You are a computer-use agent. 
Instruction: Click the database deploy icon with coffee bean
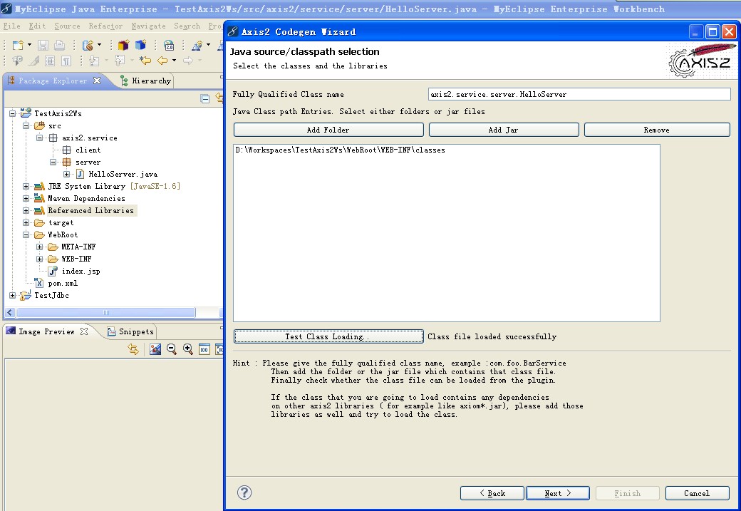click(88, 46)
